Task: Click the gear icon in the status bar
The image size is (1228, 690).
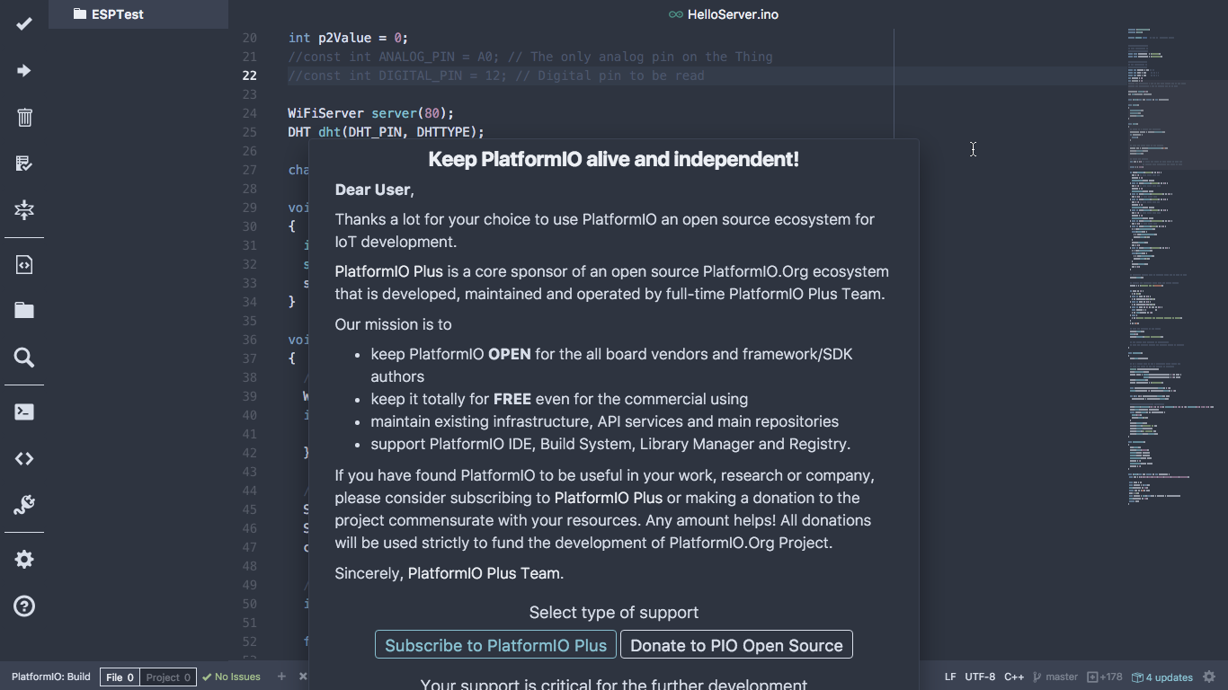Action: 1209,677
